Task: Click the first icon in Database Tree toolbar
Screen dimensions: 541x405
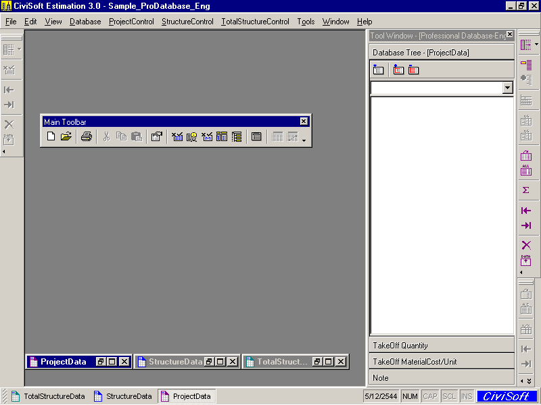Action: [378, 70]
